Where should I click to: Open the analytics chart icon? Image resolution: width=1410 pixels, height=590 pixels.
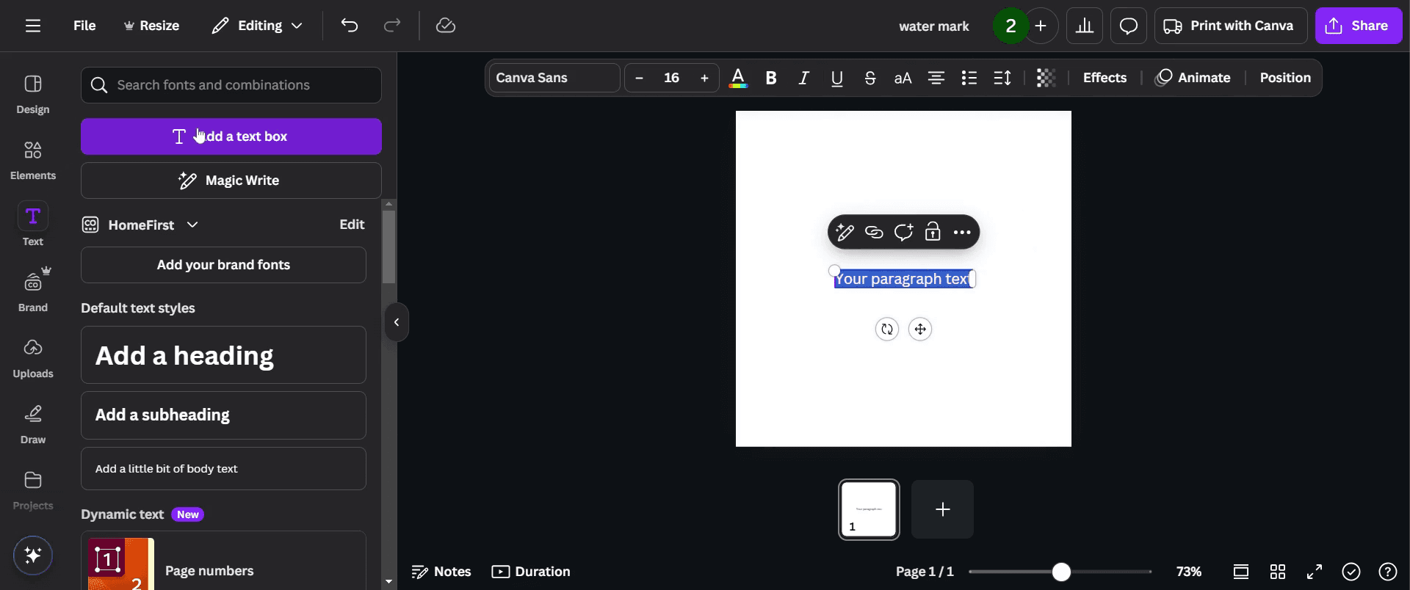[x=1085, y=26]
